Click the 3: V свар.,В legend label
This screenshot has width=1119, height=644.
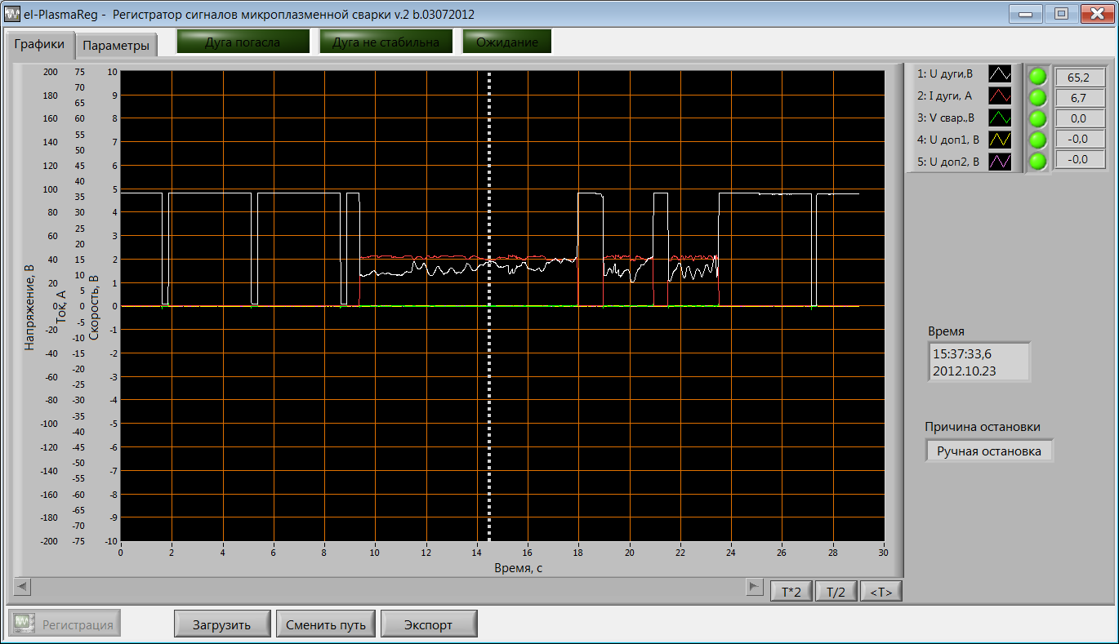point(947,118)
